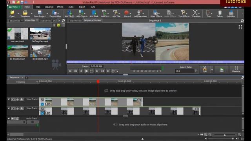Split the clip using the scissors Split button

(x=205, y=69)
